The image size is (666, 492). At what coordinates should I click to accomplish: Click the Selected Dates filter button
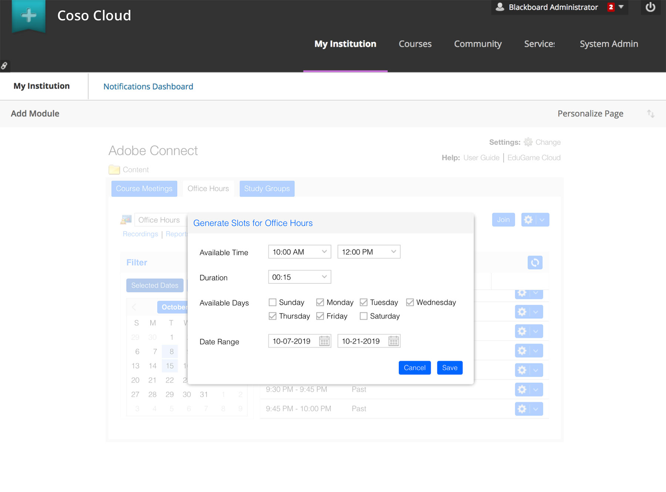point(155,285)
